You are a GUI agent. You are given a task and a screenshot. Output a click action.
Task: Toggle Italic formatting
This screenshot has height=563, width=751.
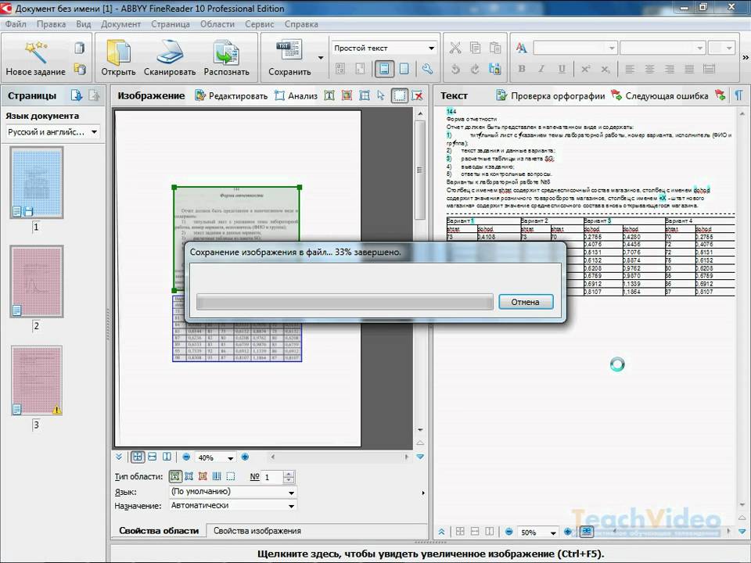(x=541, y=69)
